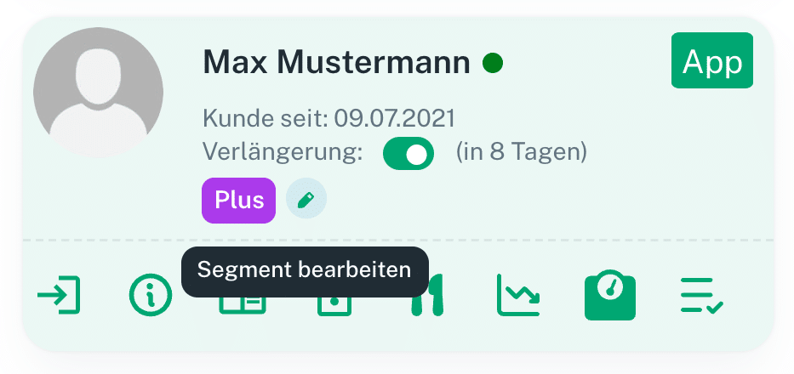
Task: Click the card icon partly behind the tooltip
Action: pyautogui.click(x=242, y=304)
